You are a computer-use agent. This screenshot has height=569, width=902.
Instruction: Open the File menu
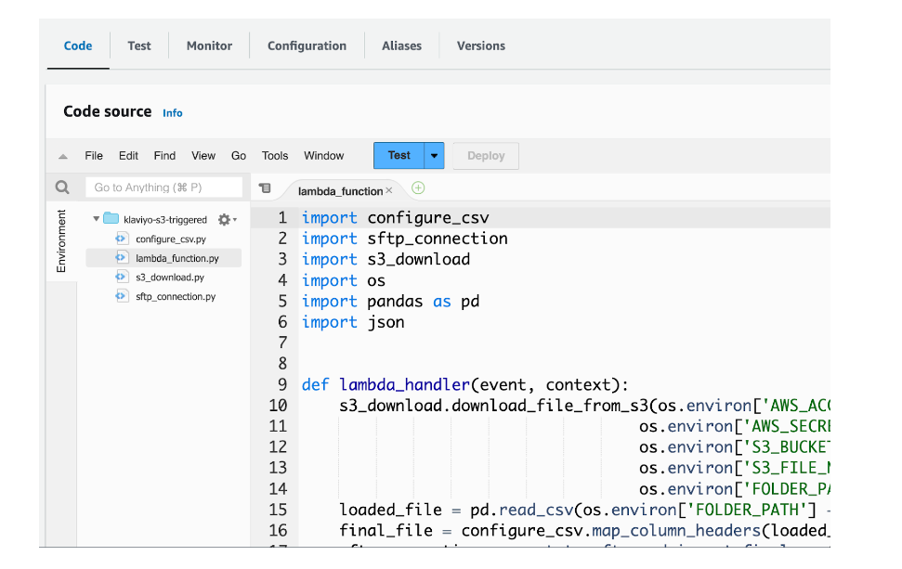[x=94, y=156]
